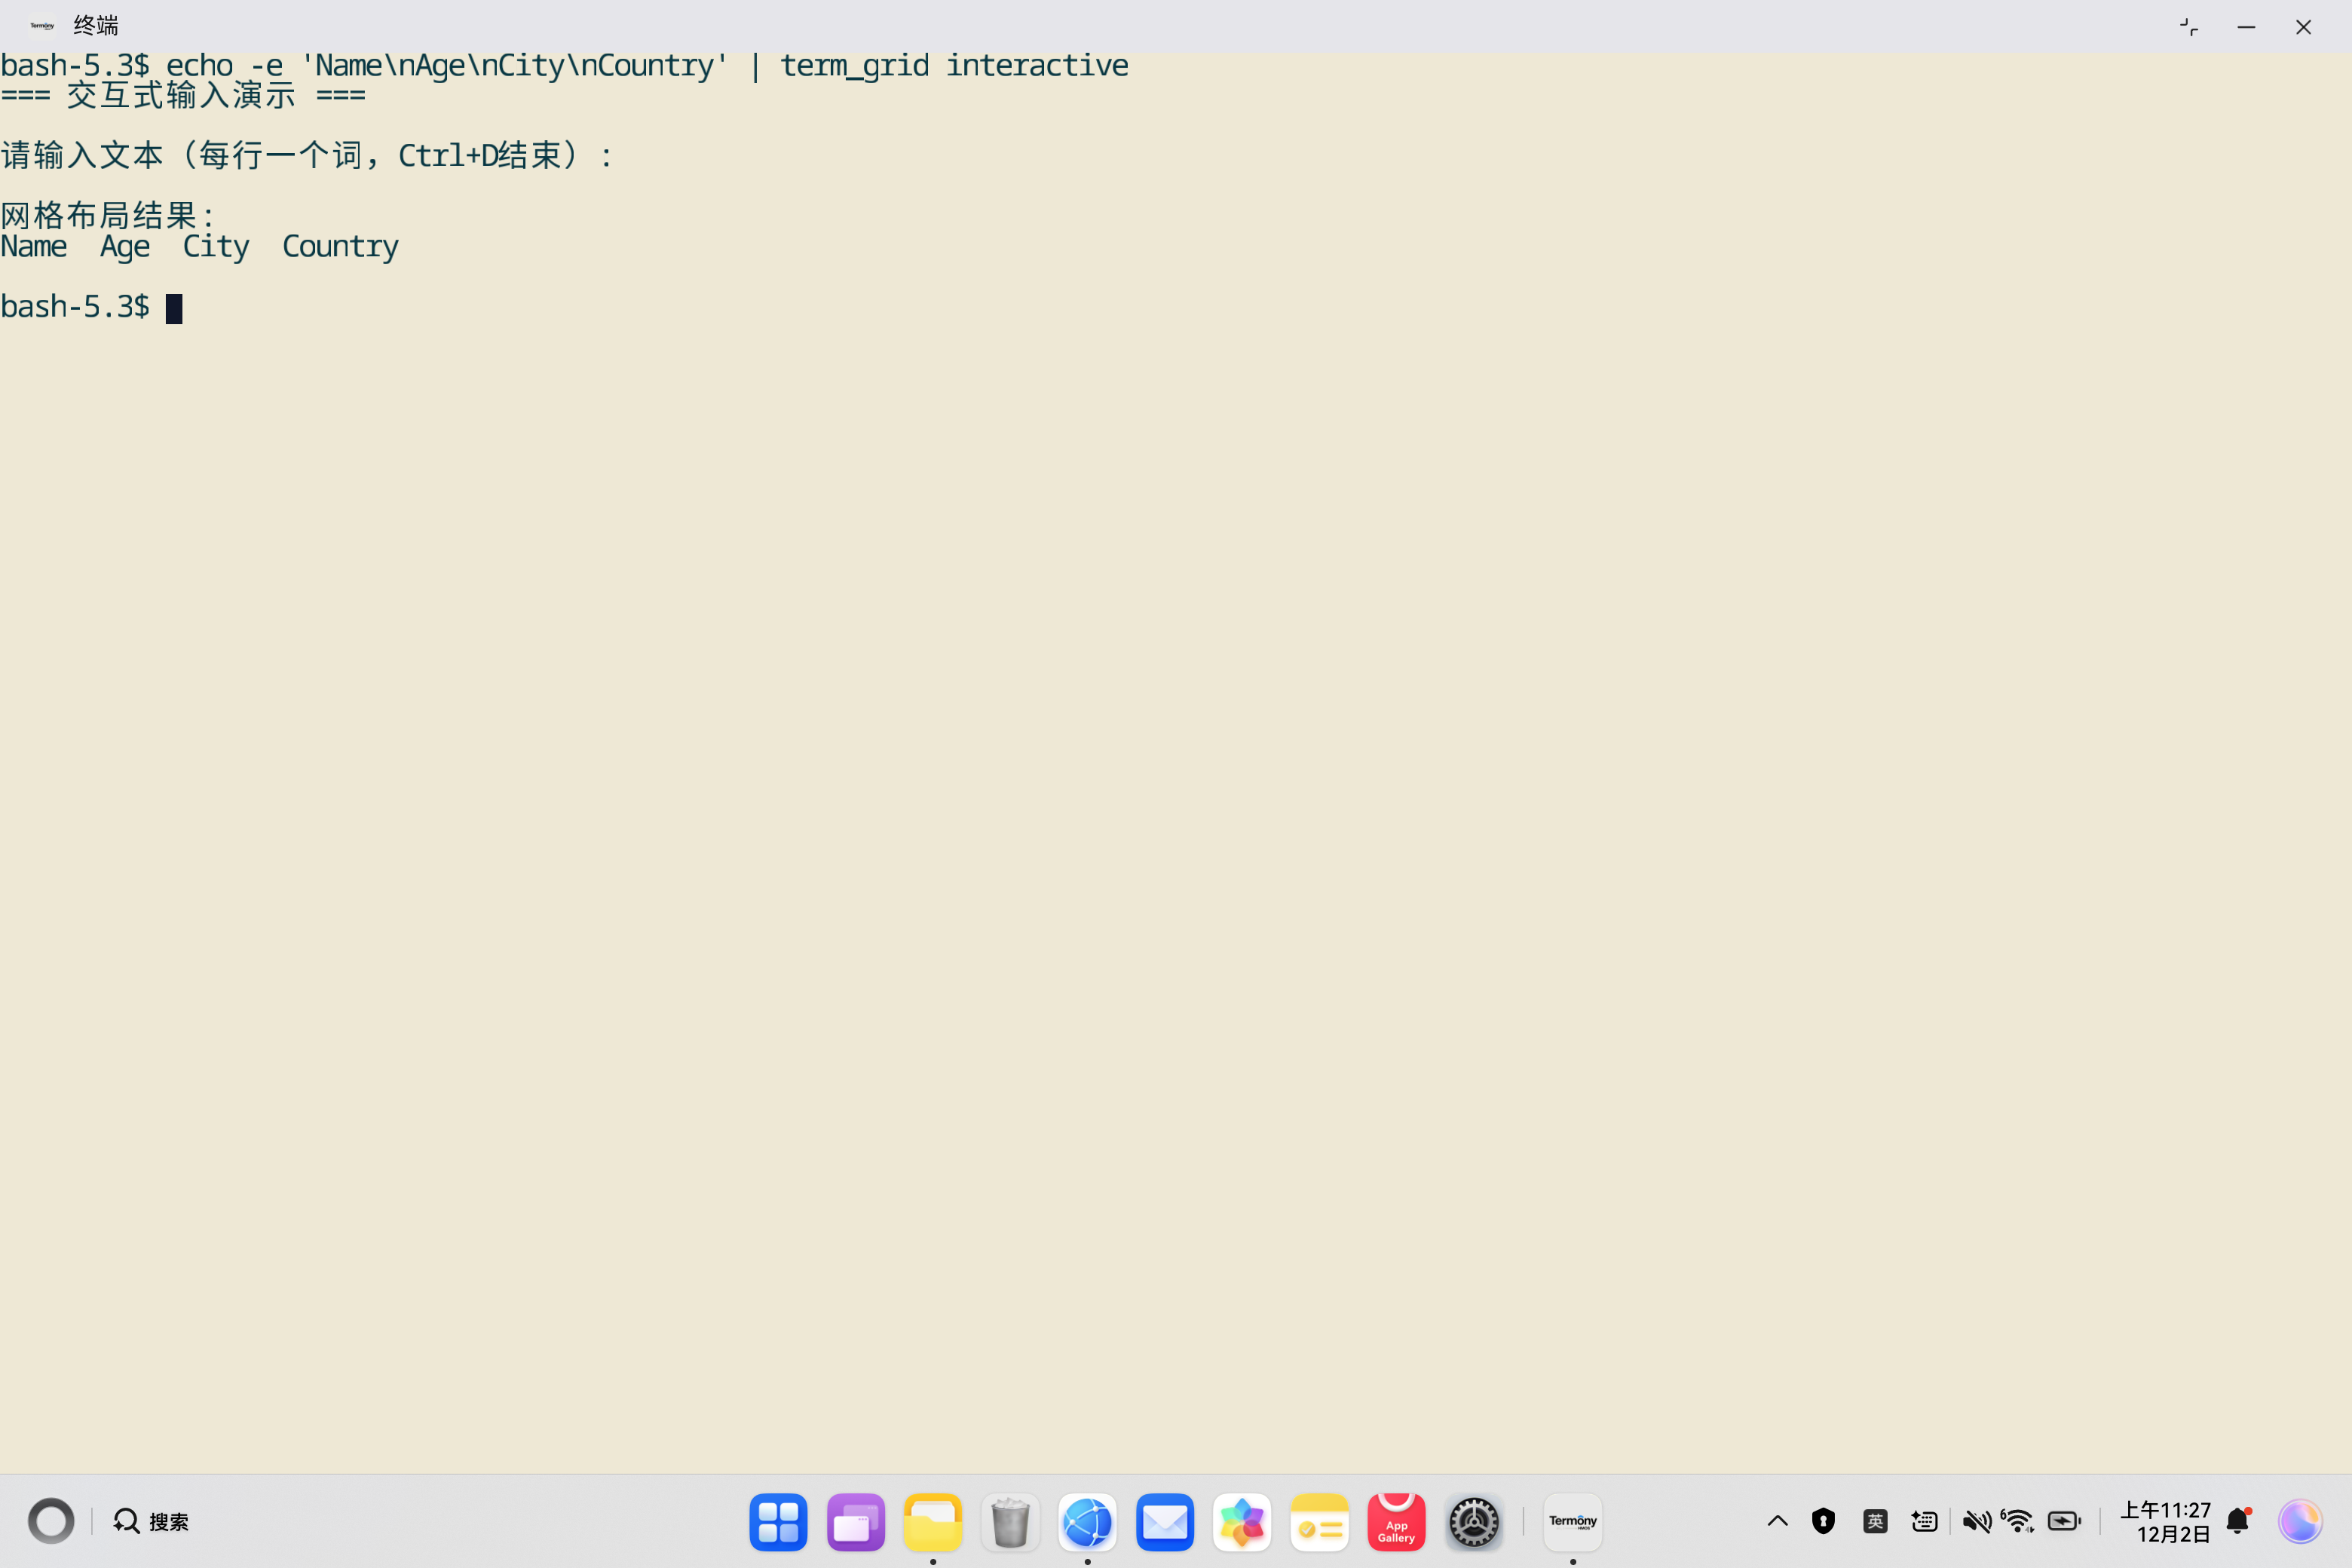Click the terminal cursor at the prompt
2352x1568 pixels.
pyautogui.click(x=174, y=308)
